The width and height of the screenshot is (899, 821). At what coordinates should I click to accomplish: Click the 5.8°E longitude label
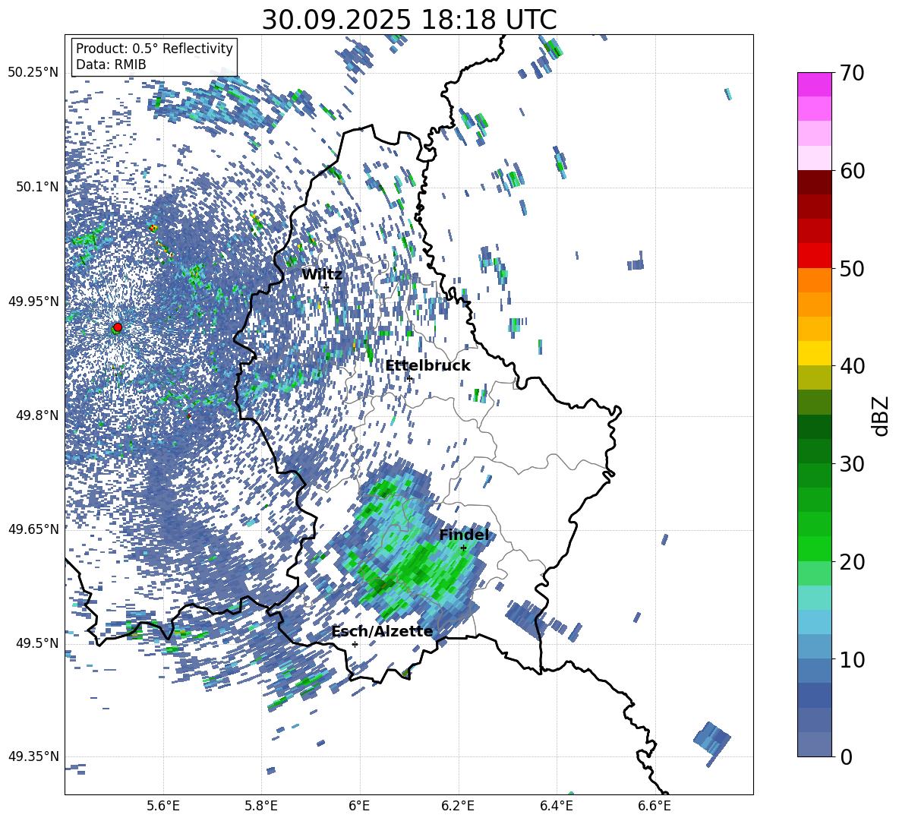pyautogui.click(x=261, y=807)
